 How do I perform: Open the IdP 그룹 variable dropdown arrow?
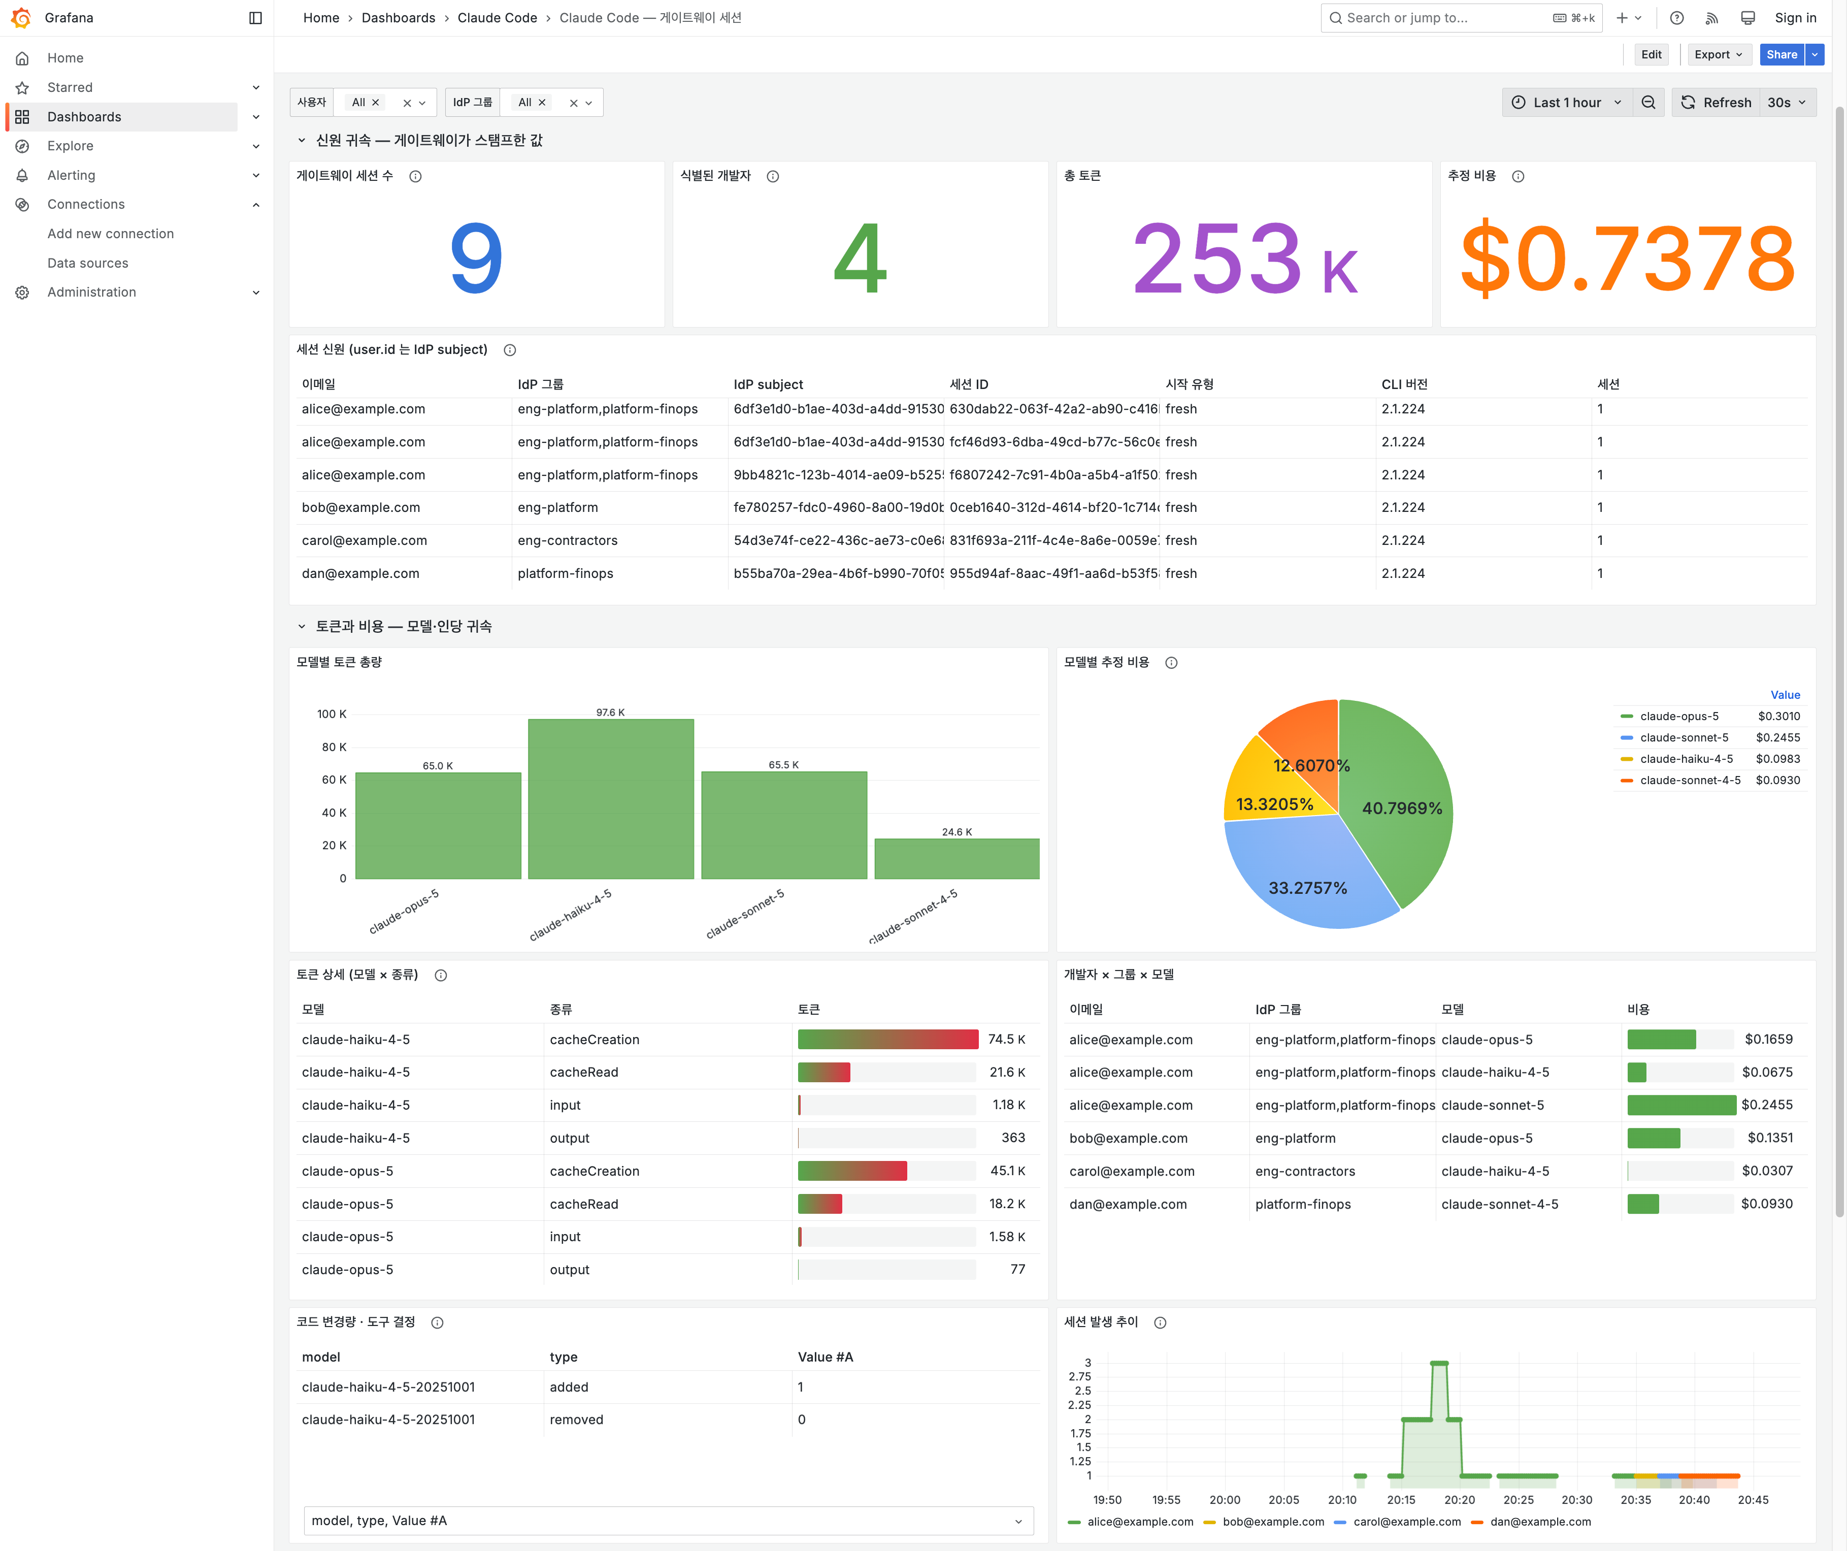tap(589, 103)
